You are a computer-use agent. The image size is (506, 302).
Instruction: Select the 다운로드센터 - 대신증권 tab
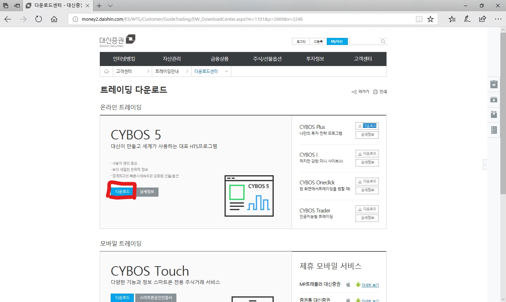(x=58, y=6)
